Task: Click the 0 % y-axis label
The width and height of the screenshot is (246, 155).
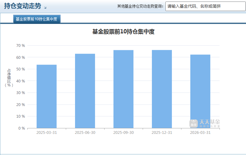Action: click(22, 128)
